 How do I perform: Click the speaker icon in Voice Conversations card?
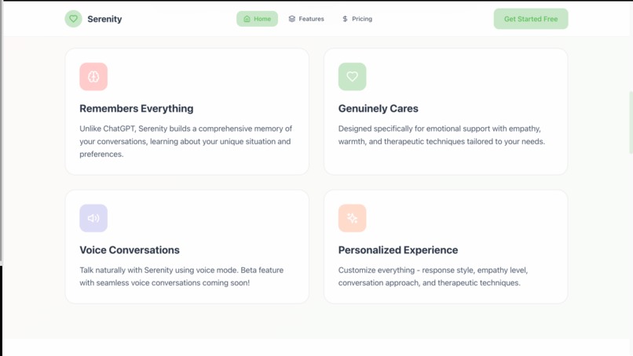[93, 218]
